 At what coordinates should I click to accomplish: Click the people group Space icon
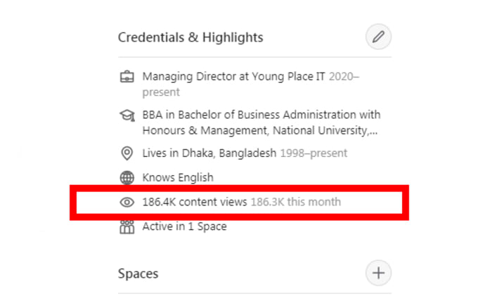tap(127, 227)
